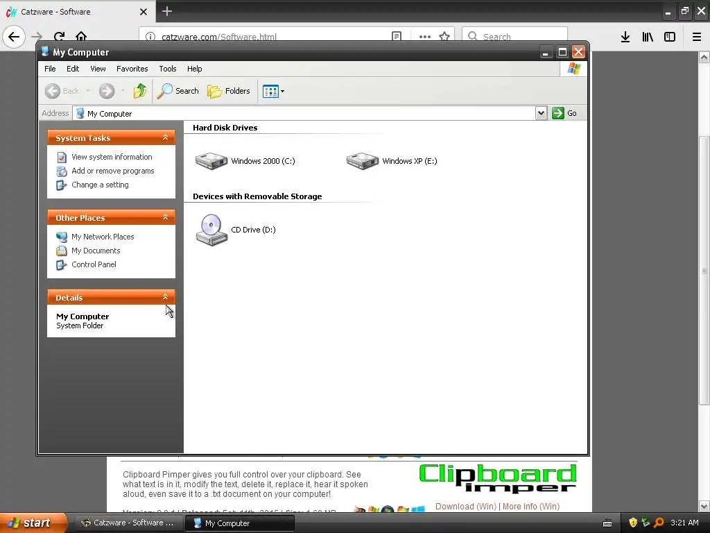
Task: Click browser page scrollbar down arrow
Action: [x=704, y=506]
